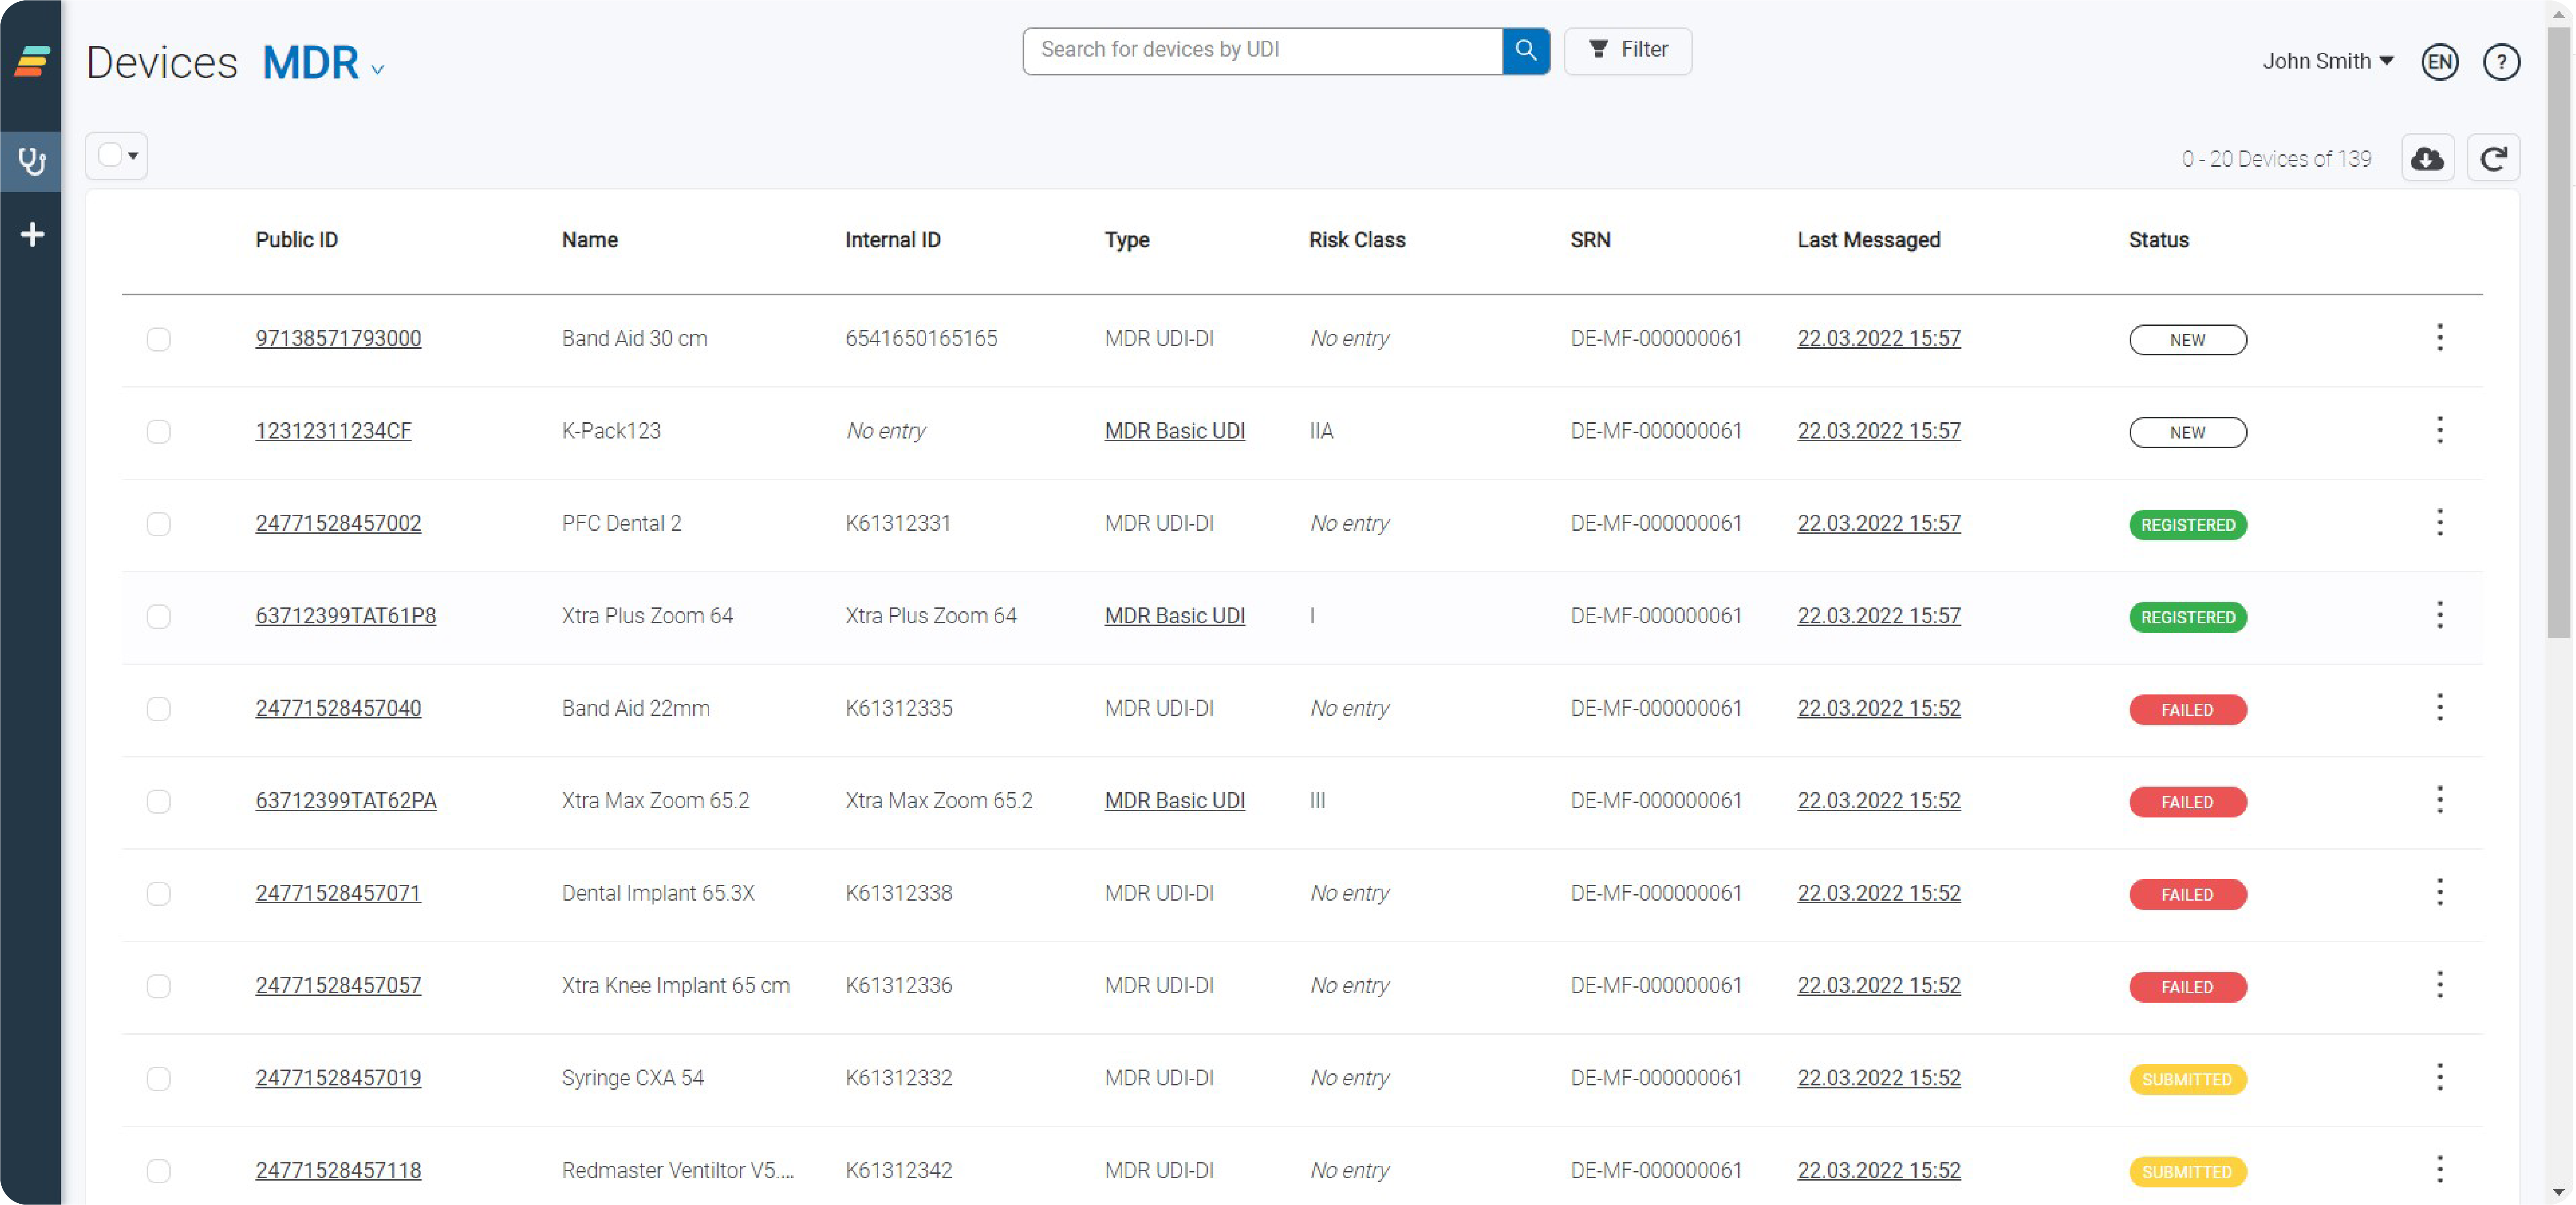Check the Xtra Max Zoom 65.2 row

coord(158,801)
